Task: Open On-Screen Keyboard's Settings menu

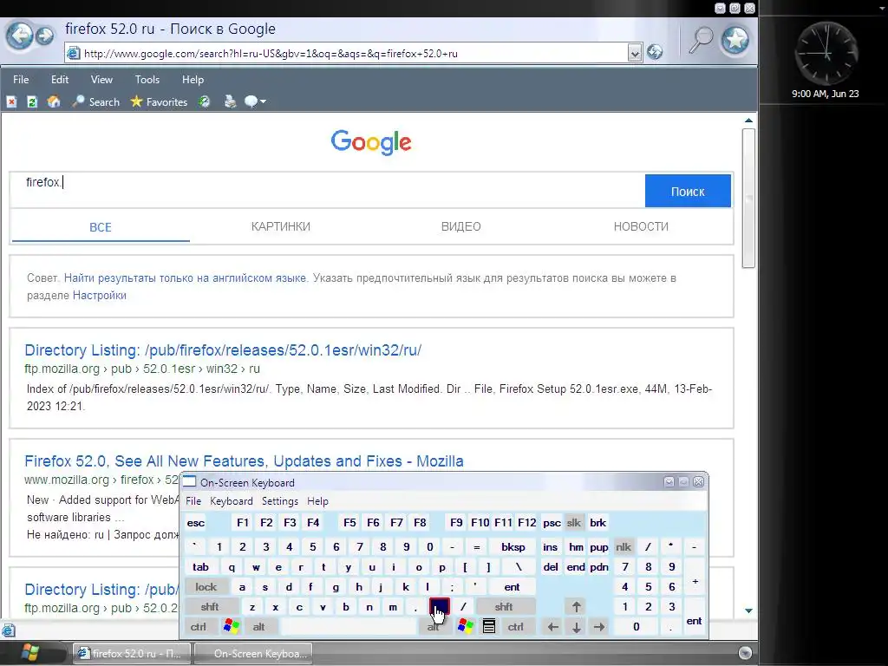Action: 280,501
